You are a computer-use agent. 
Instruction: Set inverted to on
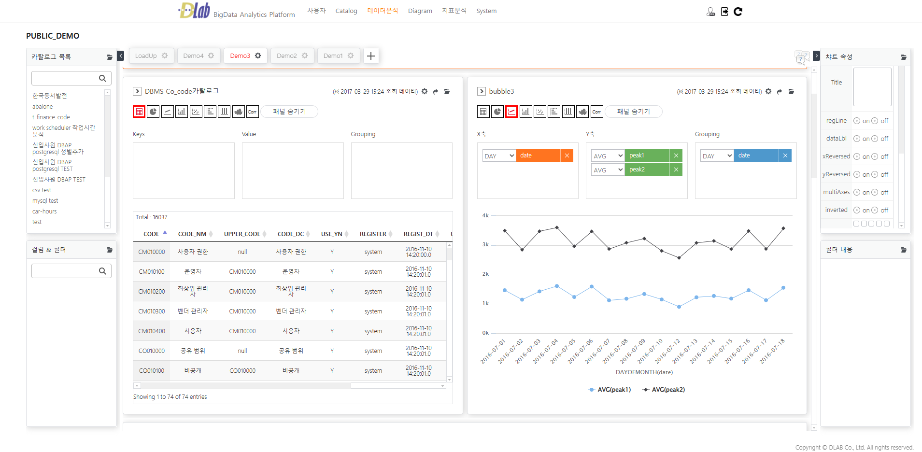click(857, 210)
